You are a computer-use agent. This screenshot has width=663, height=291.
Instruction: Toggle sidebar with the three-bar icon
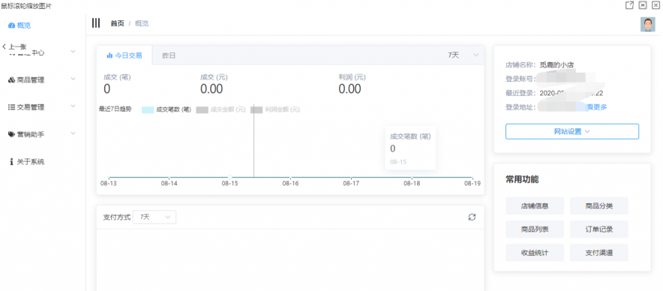point(96,22)
